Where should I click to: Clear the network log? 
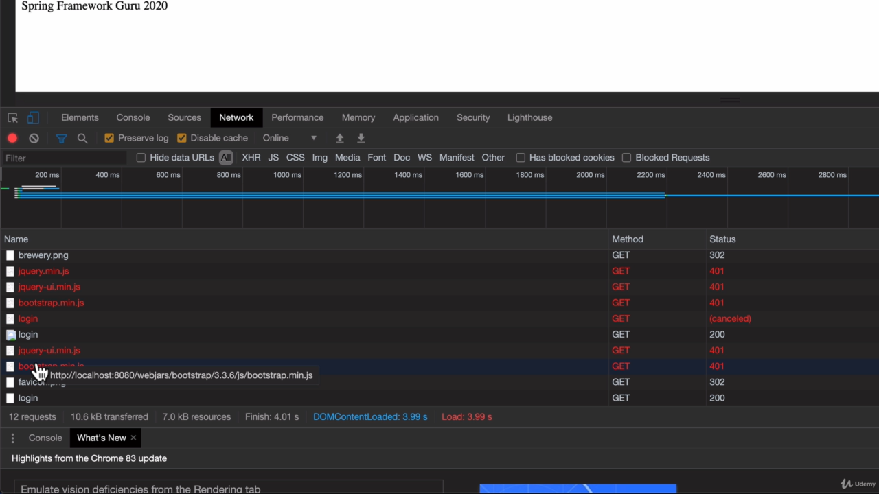click(34, 138)
